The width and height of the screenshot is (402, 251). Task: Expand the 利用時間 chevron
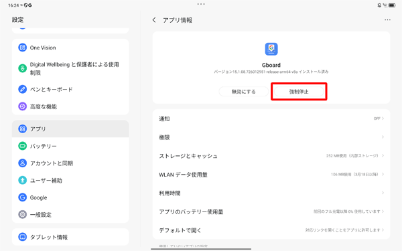pyautogui.click(x=383, y=193)
